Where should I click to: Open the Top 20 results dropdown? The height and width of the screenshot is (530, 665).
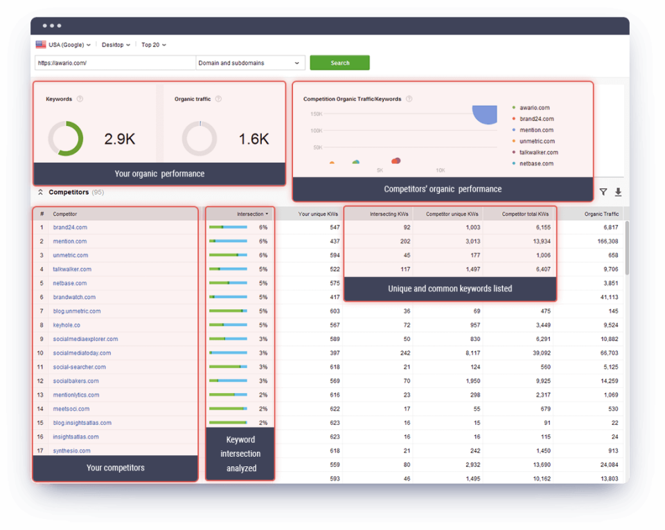[x=153, y=44]
